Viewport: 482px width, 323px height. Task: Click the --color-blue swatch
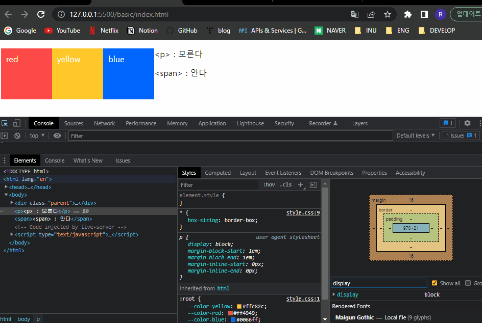click(233, 319)
